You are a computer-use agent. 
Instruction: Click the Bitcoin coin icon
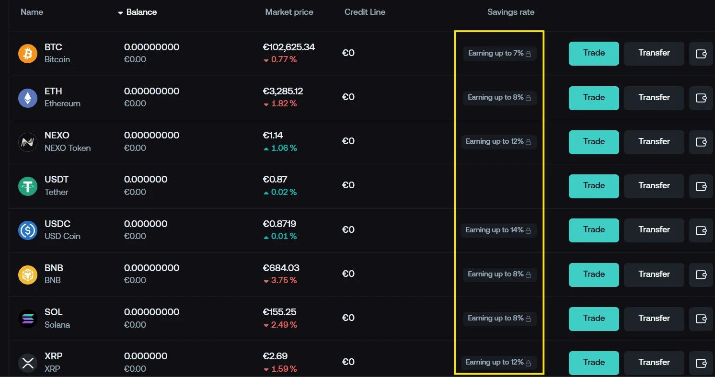click(28, 53)
